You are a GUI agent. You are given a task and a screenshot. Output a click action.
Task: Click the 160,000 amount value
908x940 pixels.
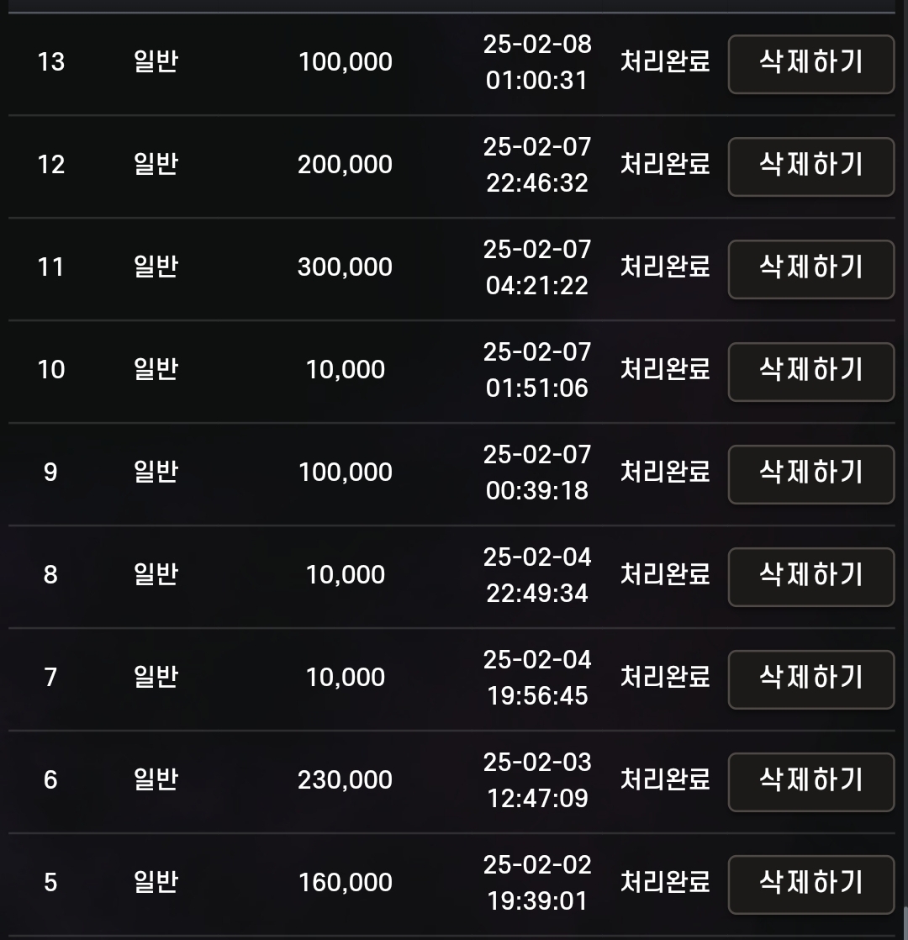(345, 883)
